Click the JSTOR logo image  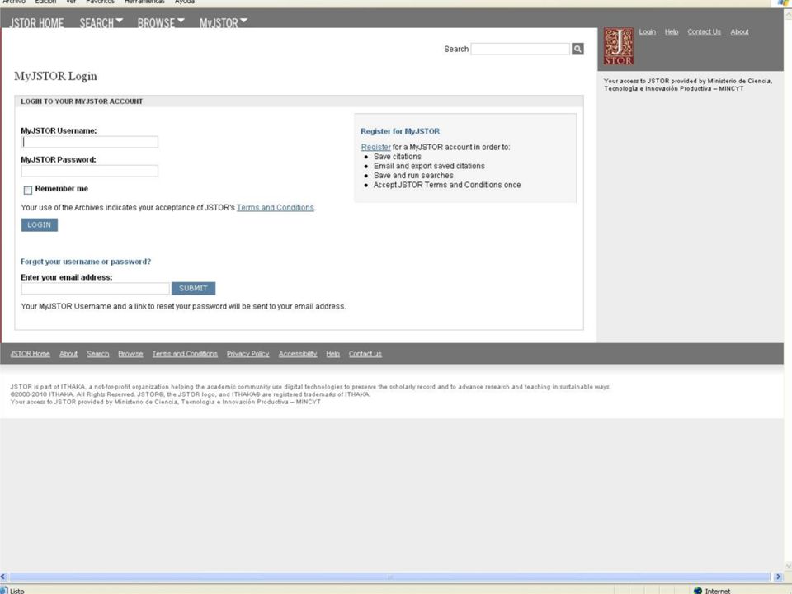618,46
